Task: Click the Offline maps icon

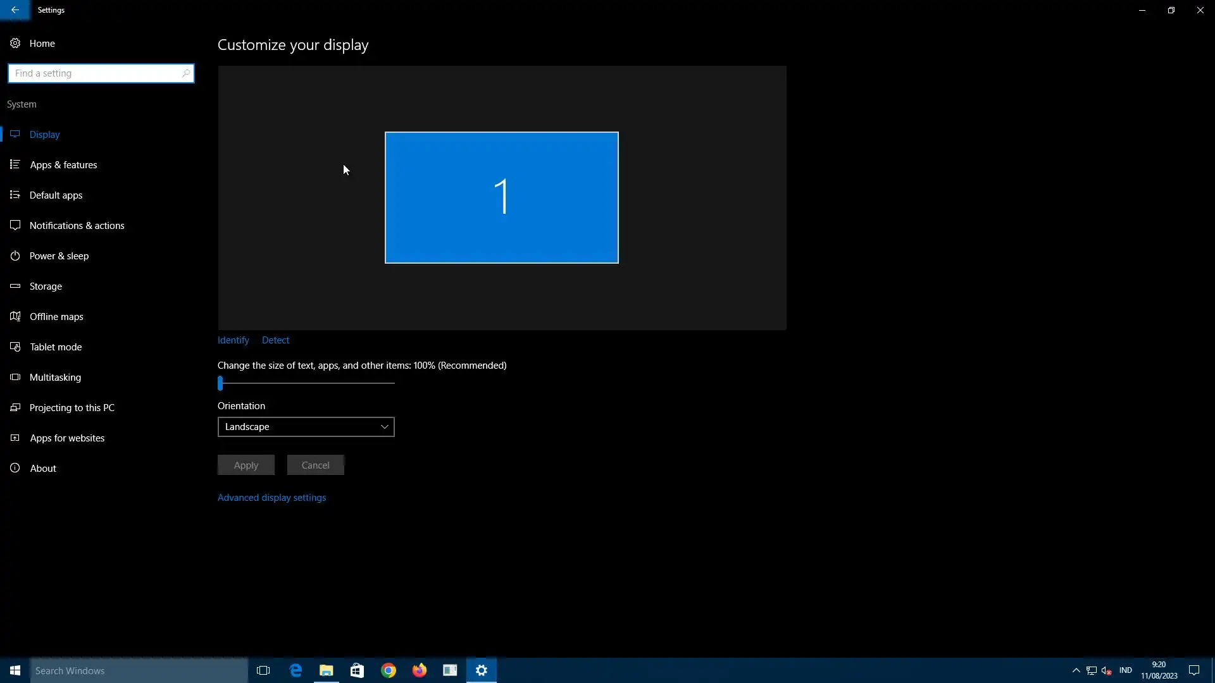Action: (x=15, y=316)
